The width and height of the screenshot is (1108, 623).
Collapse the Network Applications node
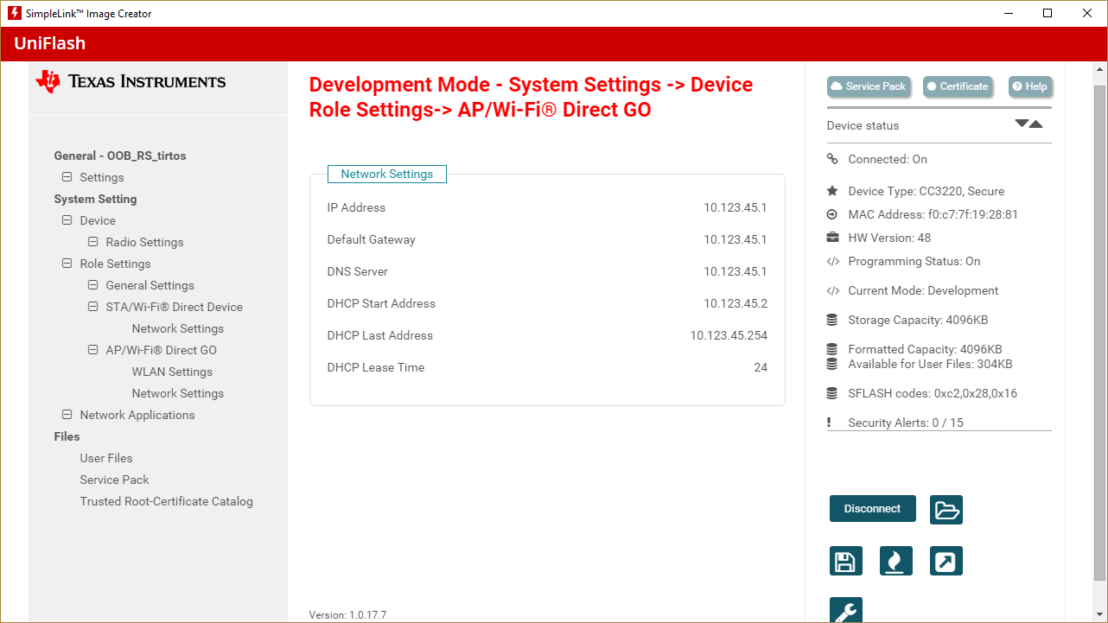pyautogui.click(x=67, y=415)
